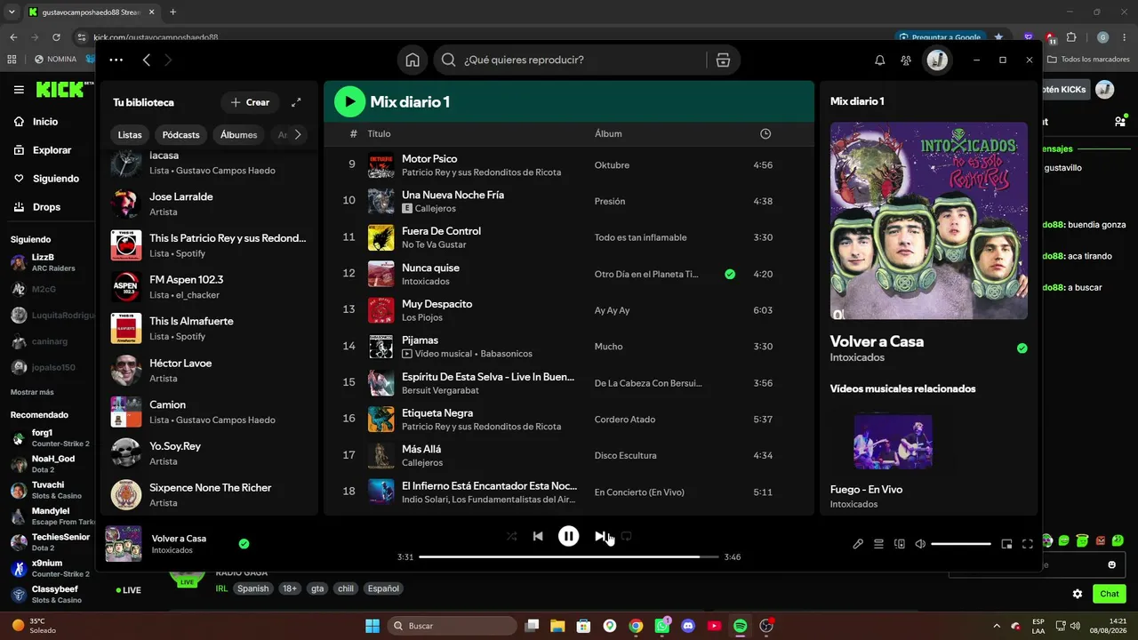Show lyrics with the microphone icon
Screen dimensions: 1138x640
pos(858,544)
